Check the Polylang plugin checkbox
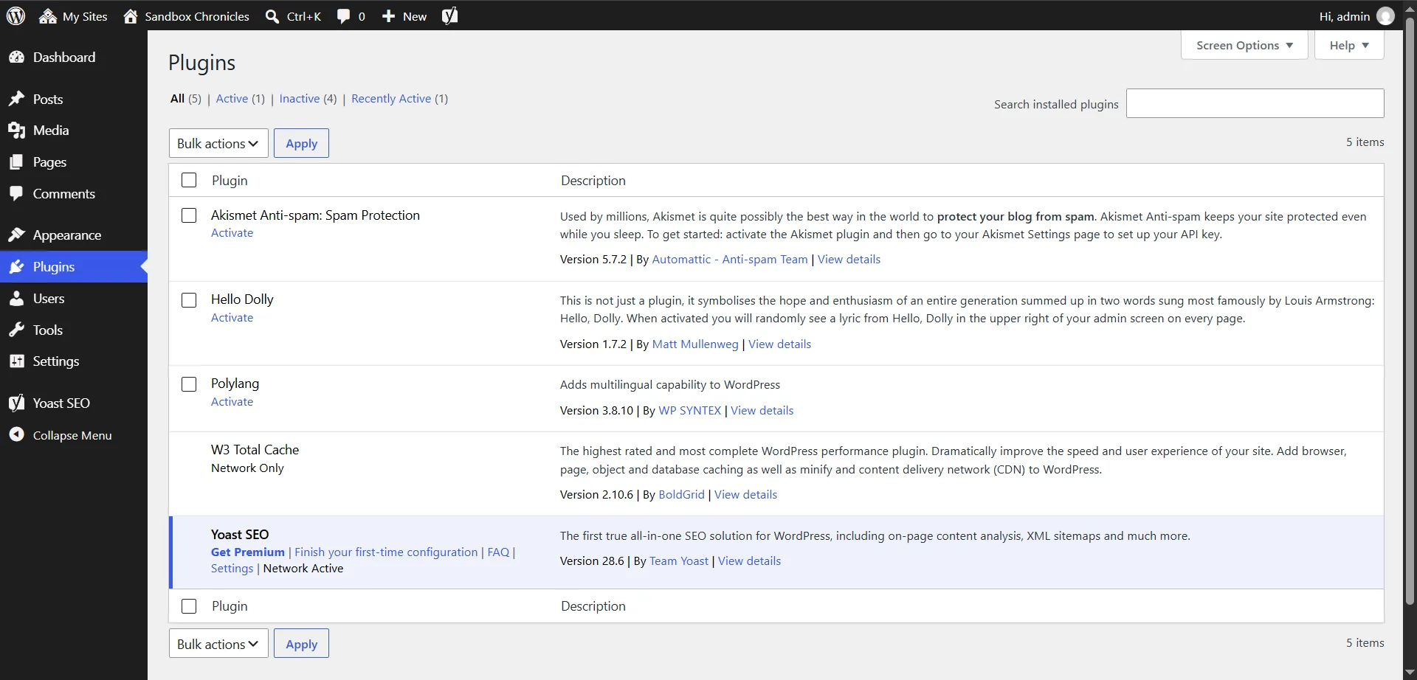This screenshot has width=1417, height=680. (x=189, y=384)
